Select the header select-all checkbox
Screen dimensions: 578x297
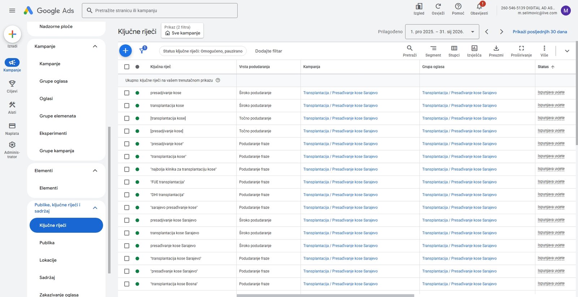pyautogui.click(x=127, y=67)
